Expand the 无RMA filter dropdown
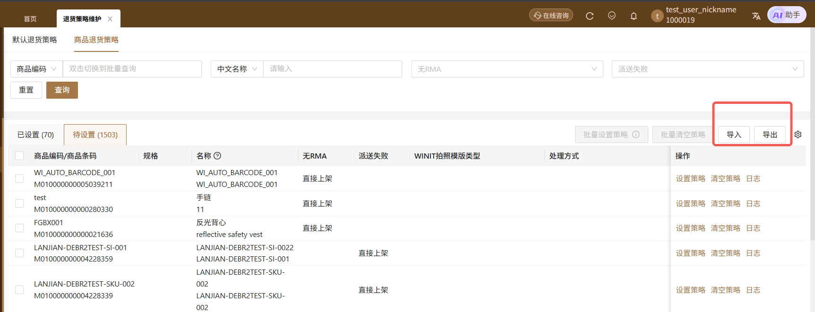This screenshot has width=815, height=312. pos(507,69)
